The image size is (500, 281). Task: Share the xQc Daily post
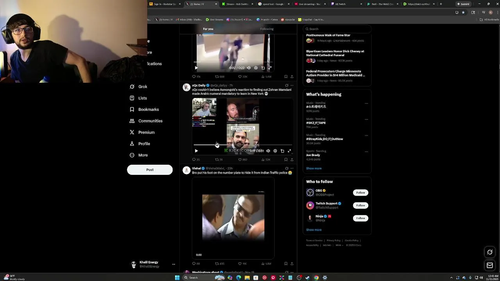[292, 160]
